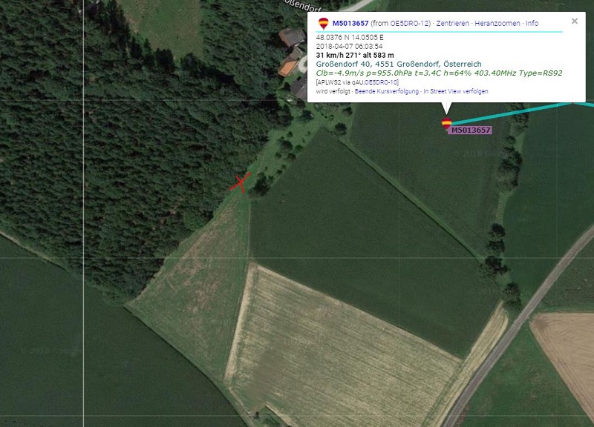Viewport: 594px width, 427px height.
Task: Click the red X marker near the forest edge
Action: (x=240, y=182)
